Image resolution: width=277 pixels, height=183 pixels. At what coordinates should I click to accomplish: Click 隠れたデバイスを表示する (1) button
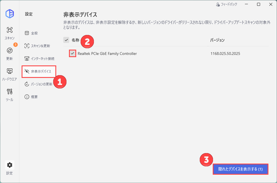click(x=240, y=169)
